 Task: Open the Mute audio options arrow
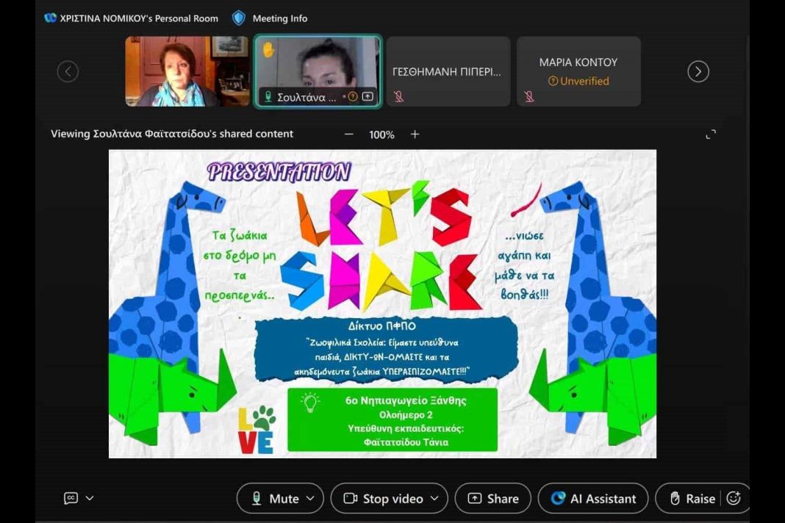coord(310,499)
